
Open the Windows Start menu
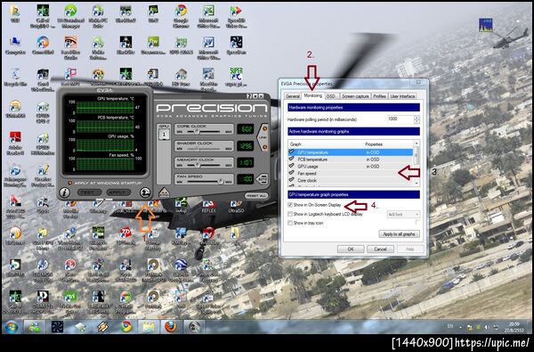point(12,326)
